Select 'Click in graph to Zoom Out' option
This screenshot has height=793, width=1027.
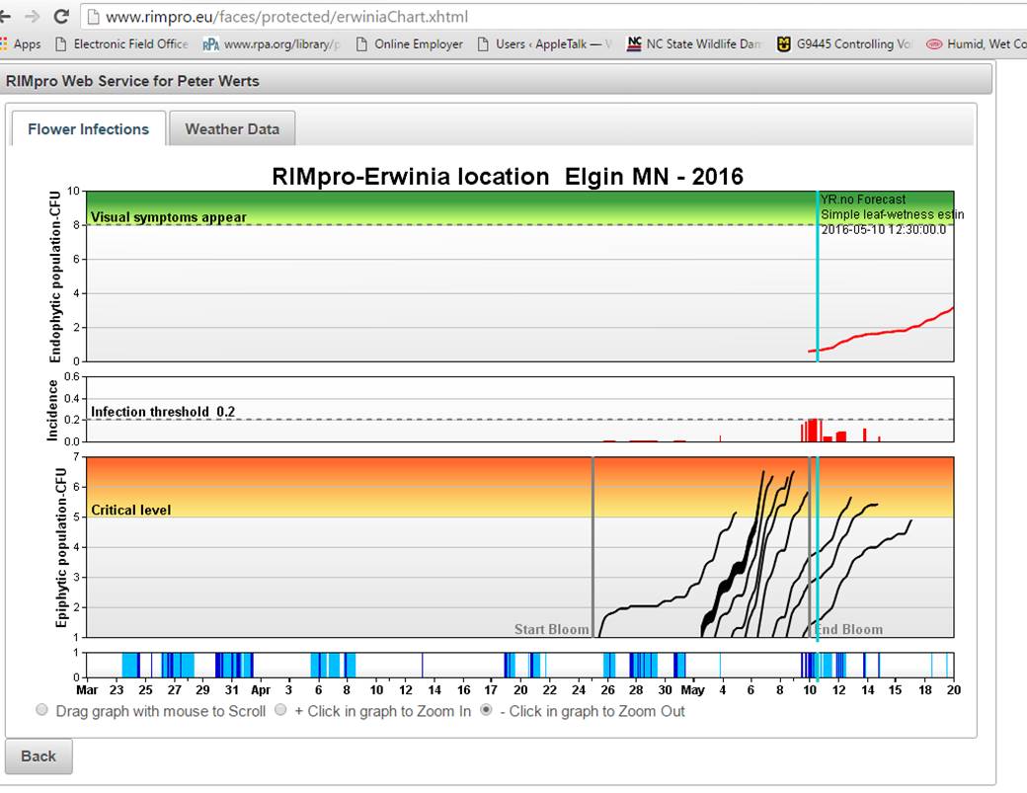click(486, 711)
